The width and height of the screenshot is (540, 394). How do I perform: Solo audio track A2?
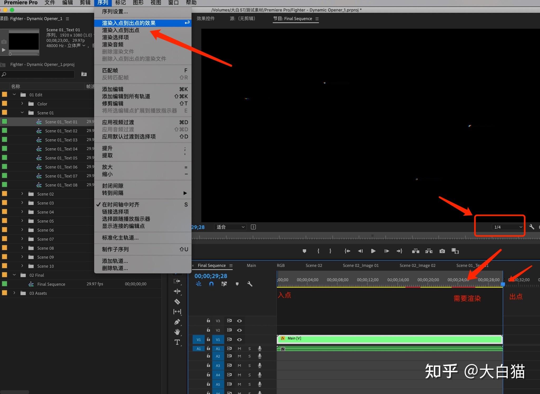[x=249, y=356]
